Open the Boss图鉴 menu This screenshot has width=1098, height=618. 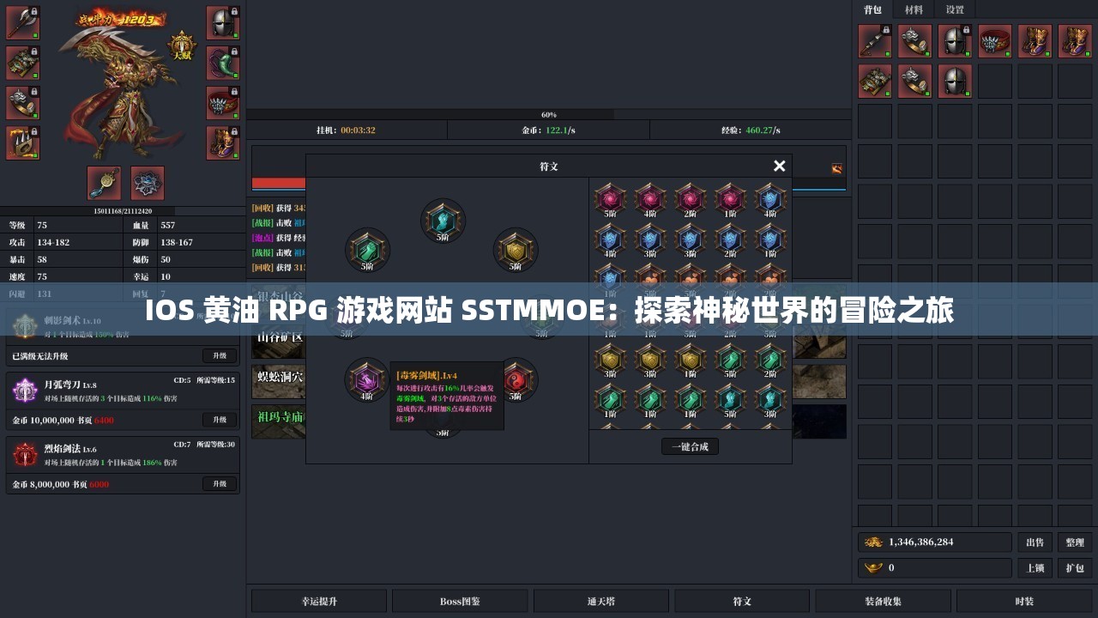click(460, 601)
